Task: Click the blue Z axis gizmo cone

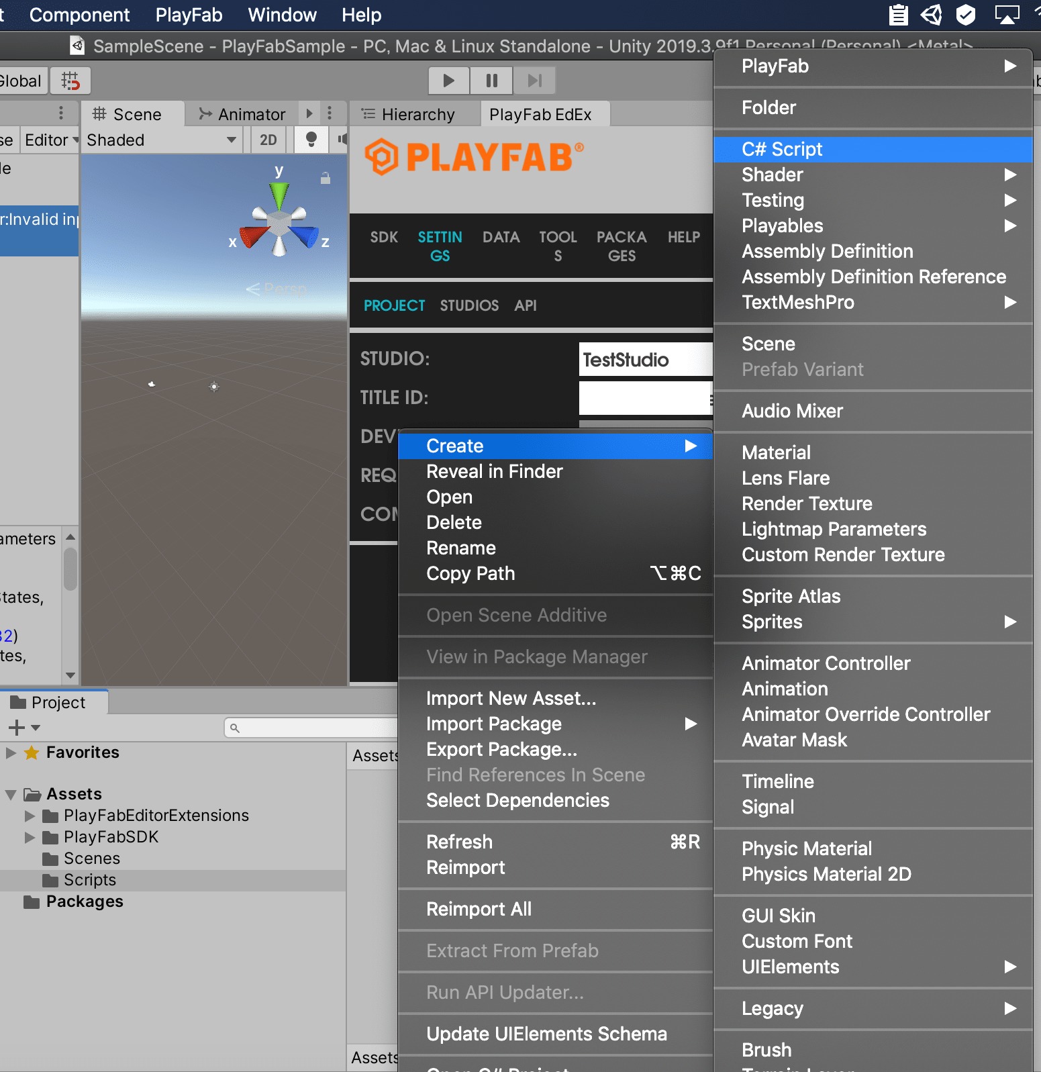Action: 304,236
